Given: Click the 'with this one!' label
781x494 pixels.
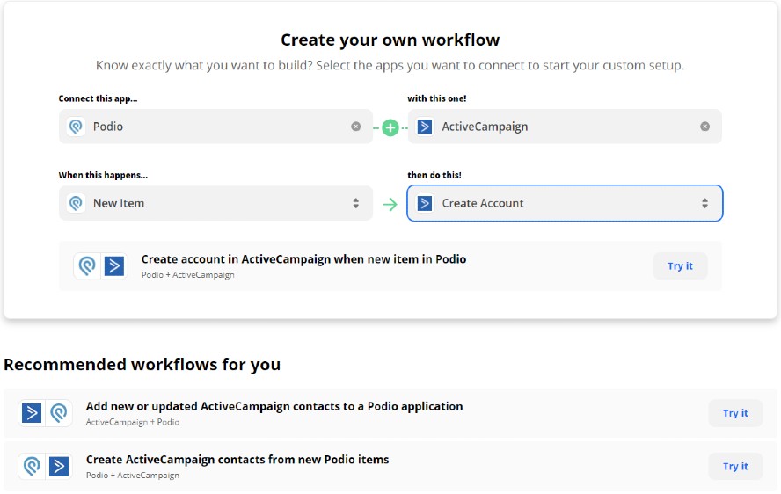Looking at the screenshot, I should (437, 98).
